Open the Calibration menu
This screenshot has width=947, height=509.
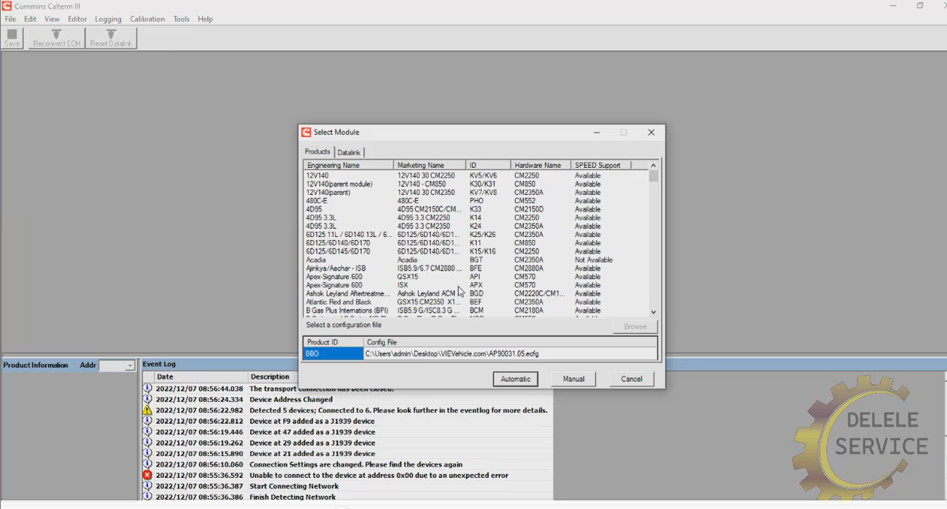(147, 19)
